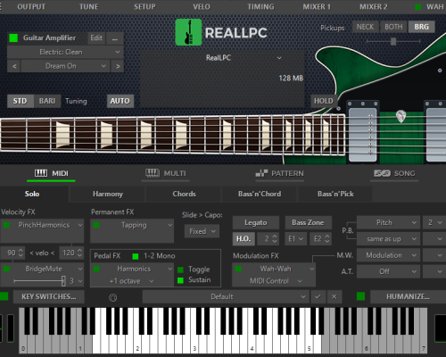Image resolution: width=446 pixels, height=357 pixels.
Task: Click the keyboard icon on the MULTI tab
Action: [x=153, y=173]
